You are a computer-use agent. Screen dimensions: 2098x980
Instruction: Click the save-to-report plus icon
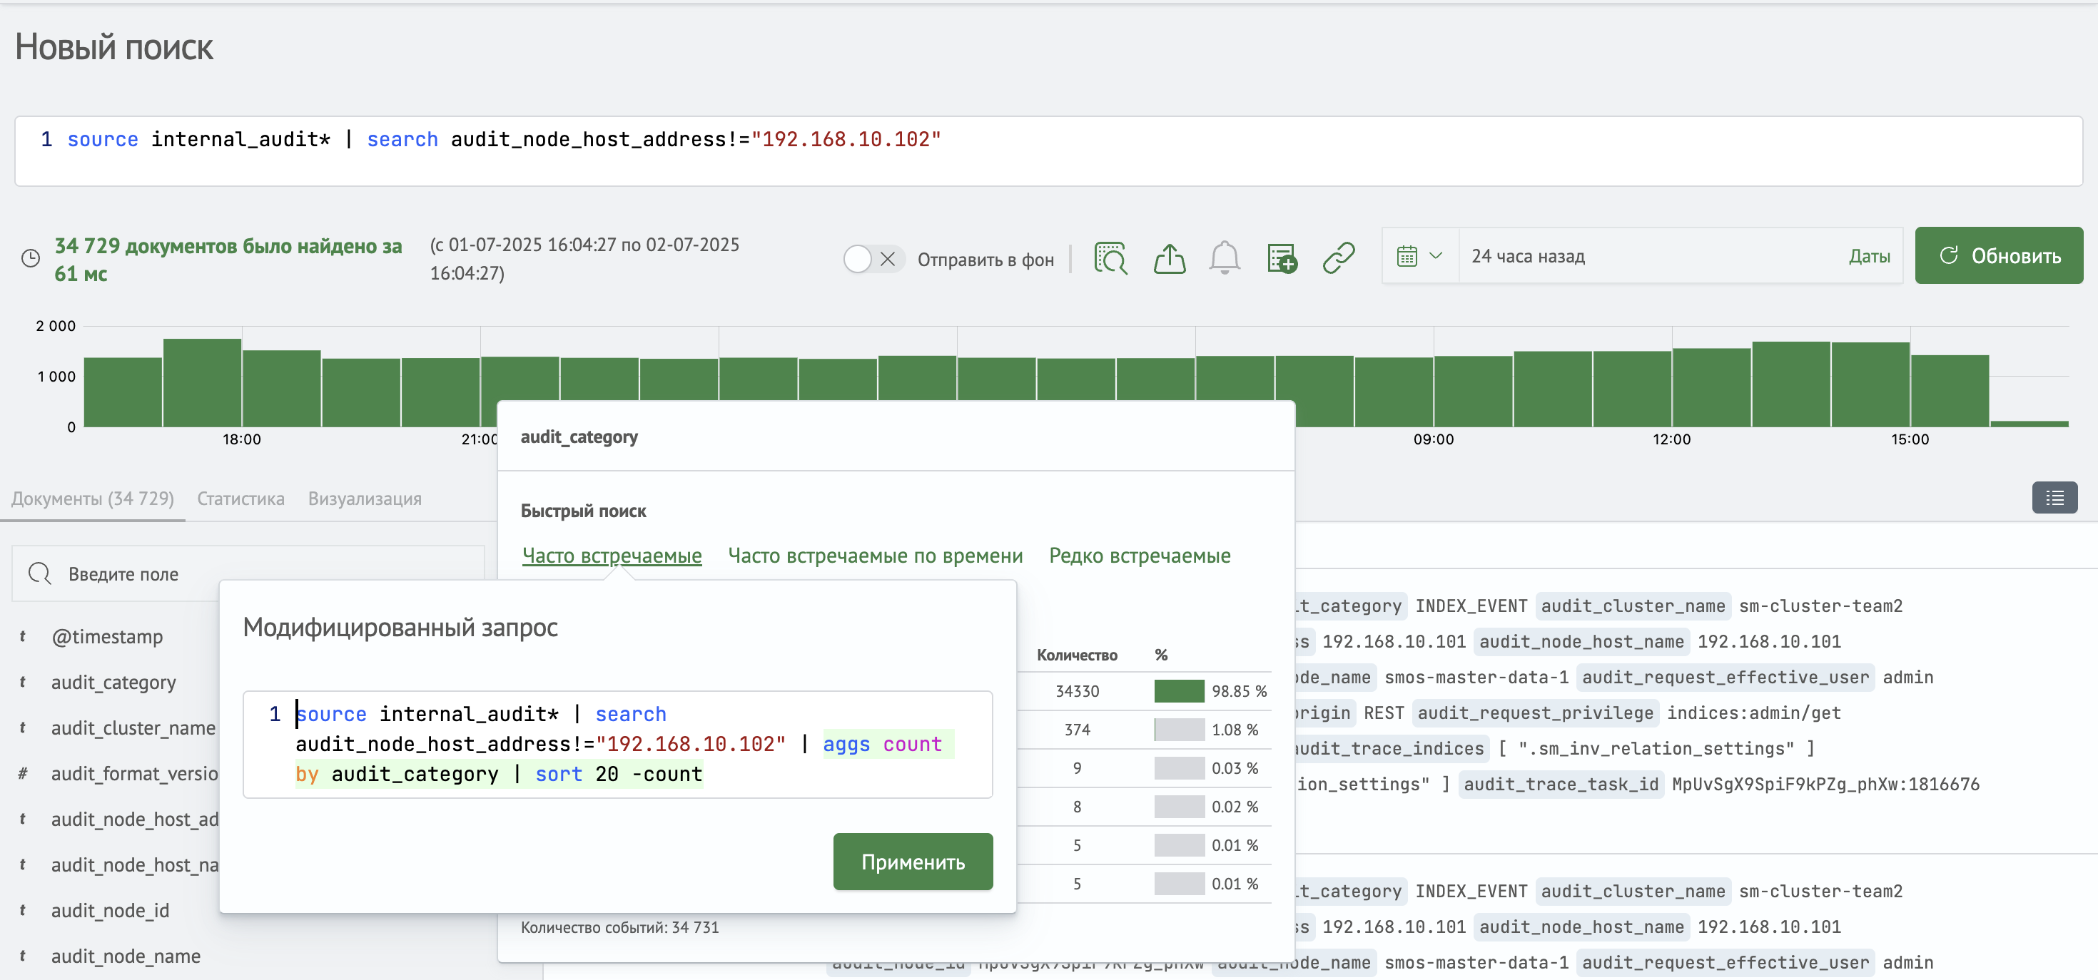(x=1282, y=258)
